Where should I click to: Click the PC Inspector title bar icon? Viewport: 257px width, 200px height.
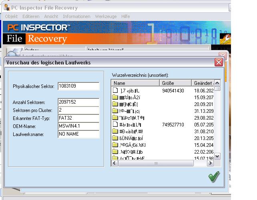(6, 7)
